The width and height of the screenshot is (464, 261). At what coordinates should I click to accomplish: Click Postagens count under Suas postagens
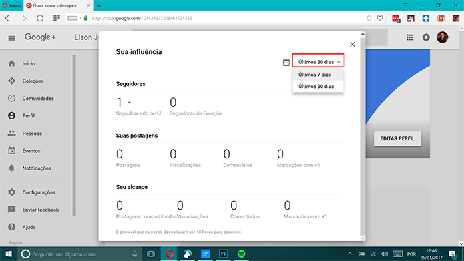(x=120, y=154)
